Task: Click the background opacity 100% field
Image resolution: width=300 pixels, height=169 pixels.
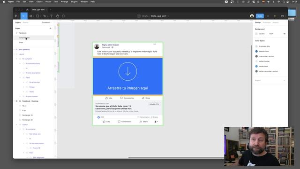Action: (x=271, y=34)
